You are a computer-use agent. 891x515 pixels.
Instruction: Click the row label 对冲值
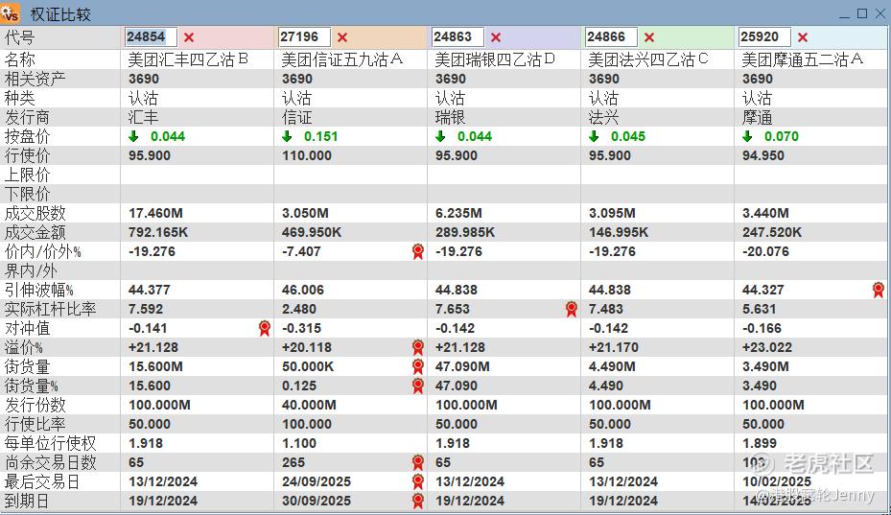pyautogui.click(x=27, y=328)
